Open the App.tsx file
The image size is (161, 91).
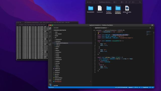pyautogui.click(x=57, y=76)
